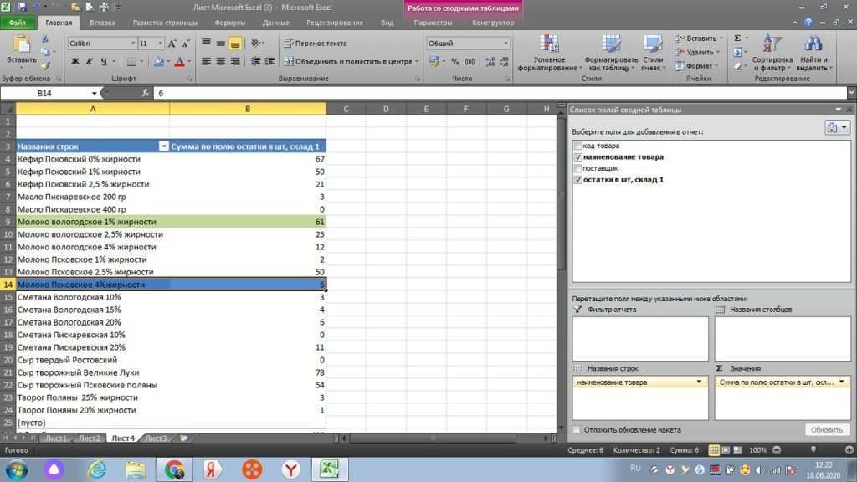Viewport: 857px width, 482px height.
Task: Open Условное форматирование
Action: point(549,53)
